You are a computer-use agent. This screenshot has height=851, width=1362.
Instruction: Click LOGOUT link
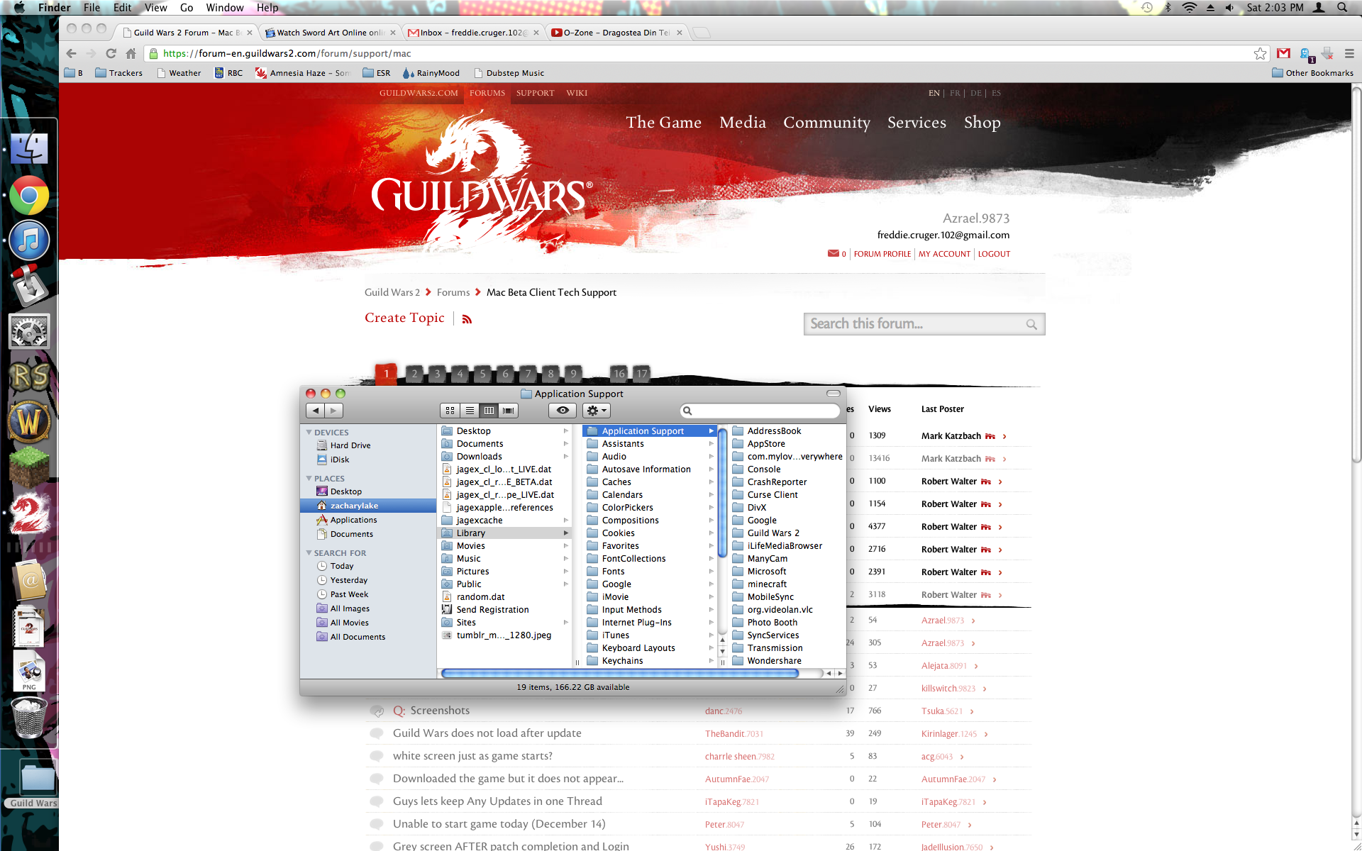tap(994, 254)
